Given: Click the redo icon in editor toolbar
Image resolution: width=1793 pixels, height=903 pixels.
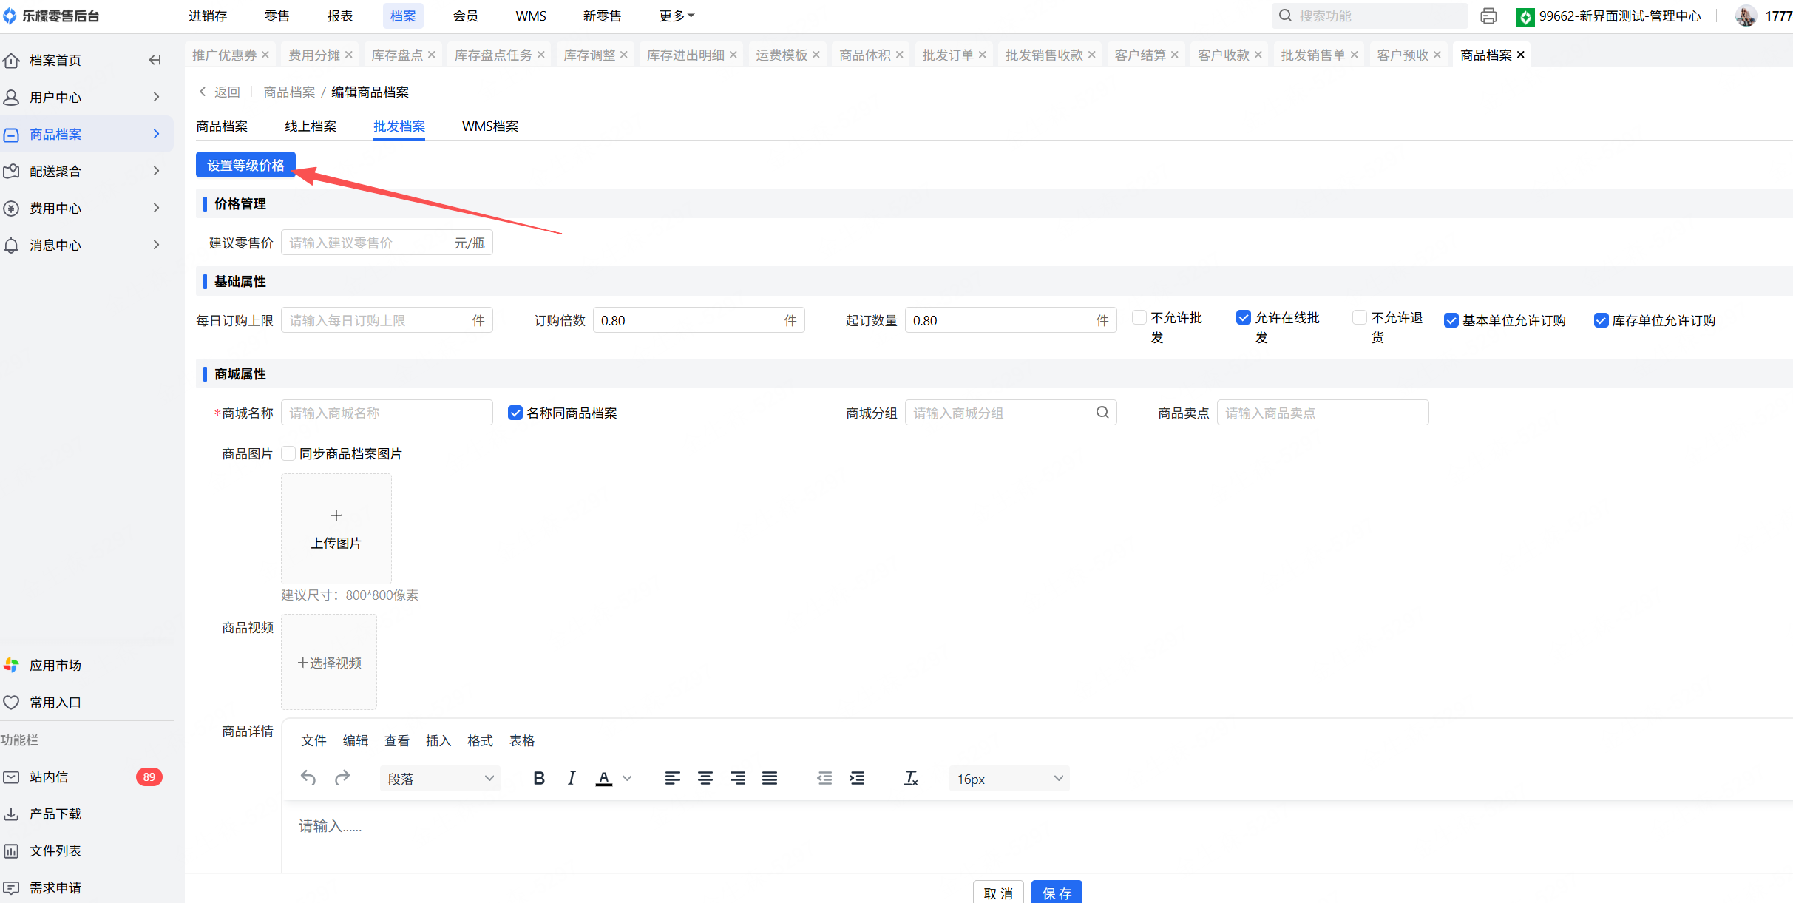Looking at the screenshot, I should [342, 778].
